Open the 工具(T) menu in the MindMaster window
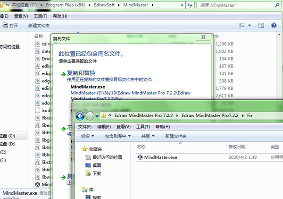Image resolution: width=283 pixels, height=199 pixels. (x=41, y=16)
